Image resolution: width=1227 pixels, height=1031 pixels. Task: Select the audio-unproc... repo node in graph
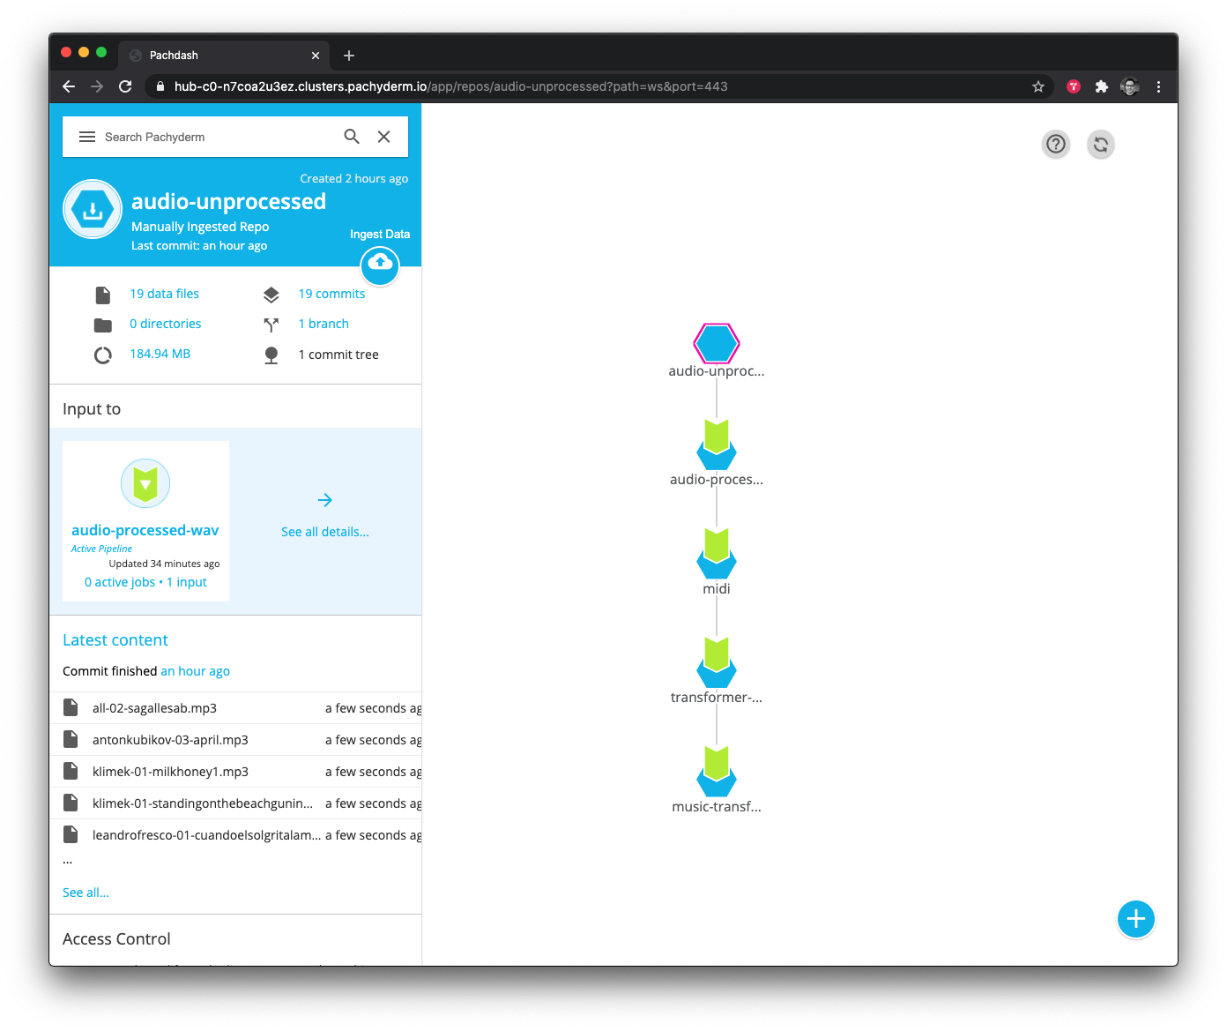point(717,344)
